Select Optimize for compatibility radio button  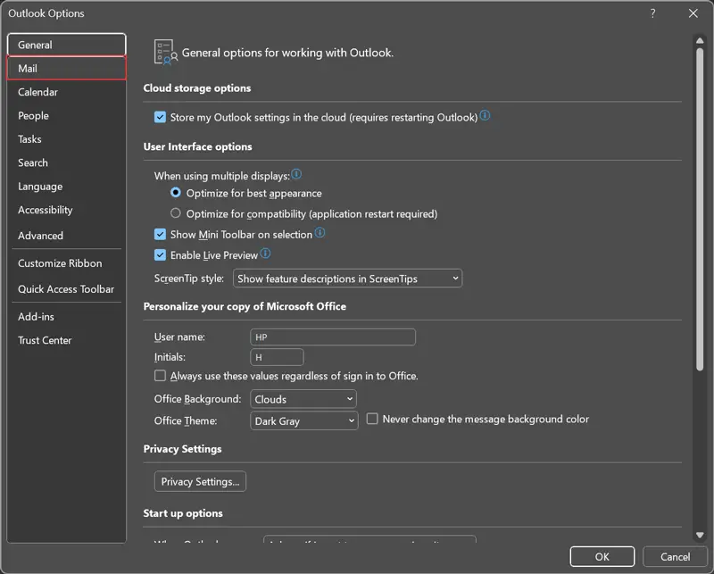(x=176, y=214)
